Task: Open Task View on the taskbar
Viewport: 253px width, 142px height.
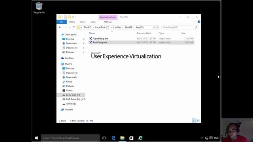Action: pos(104,138)
